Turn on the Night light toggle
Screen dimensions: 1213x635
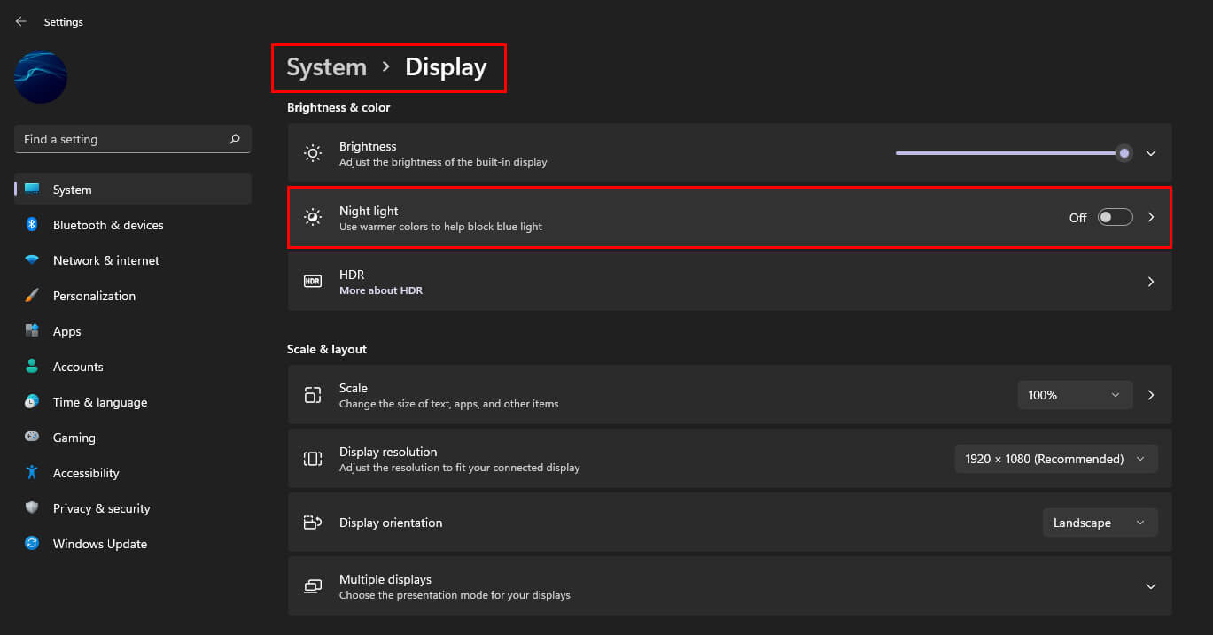click(x=1116, y=217)
